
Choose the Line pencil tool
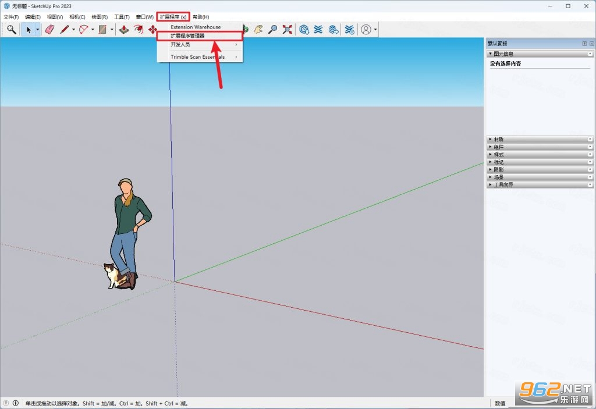64,29
